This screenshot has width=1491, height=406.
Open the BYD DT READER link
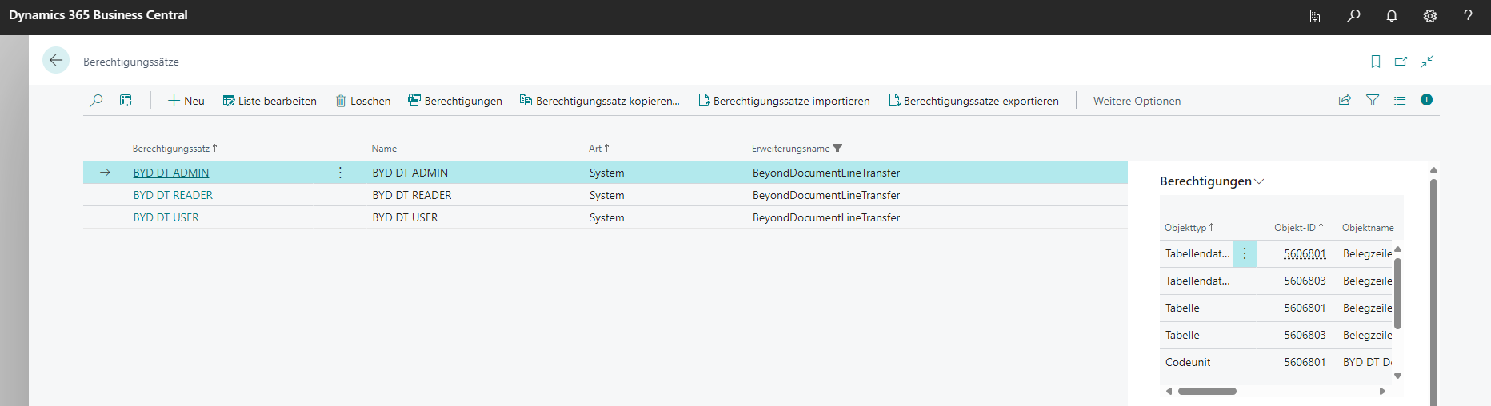pyautogui.click(x=173, y=195)
